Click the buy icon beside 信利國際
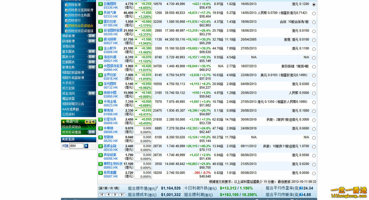Image resolution: width=369 pixels, height=200 pixels. (101, 84)
